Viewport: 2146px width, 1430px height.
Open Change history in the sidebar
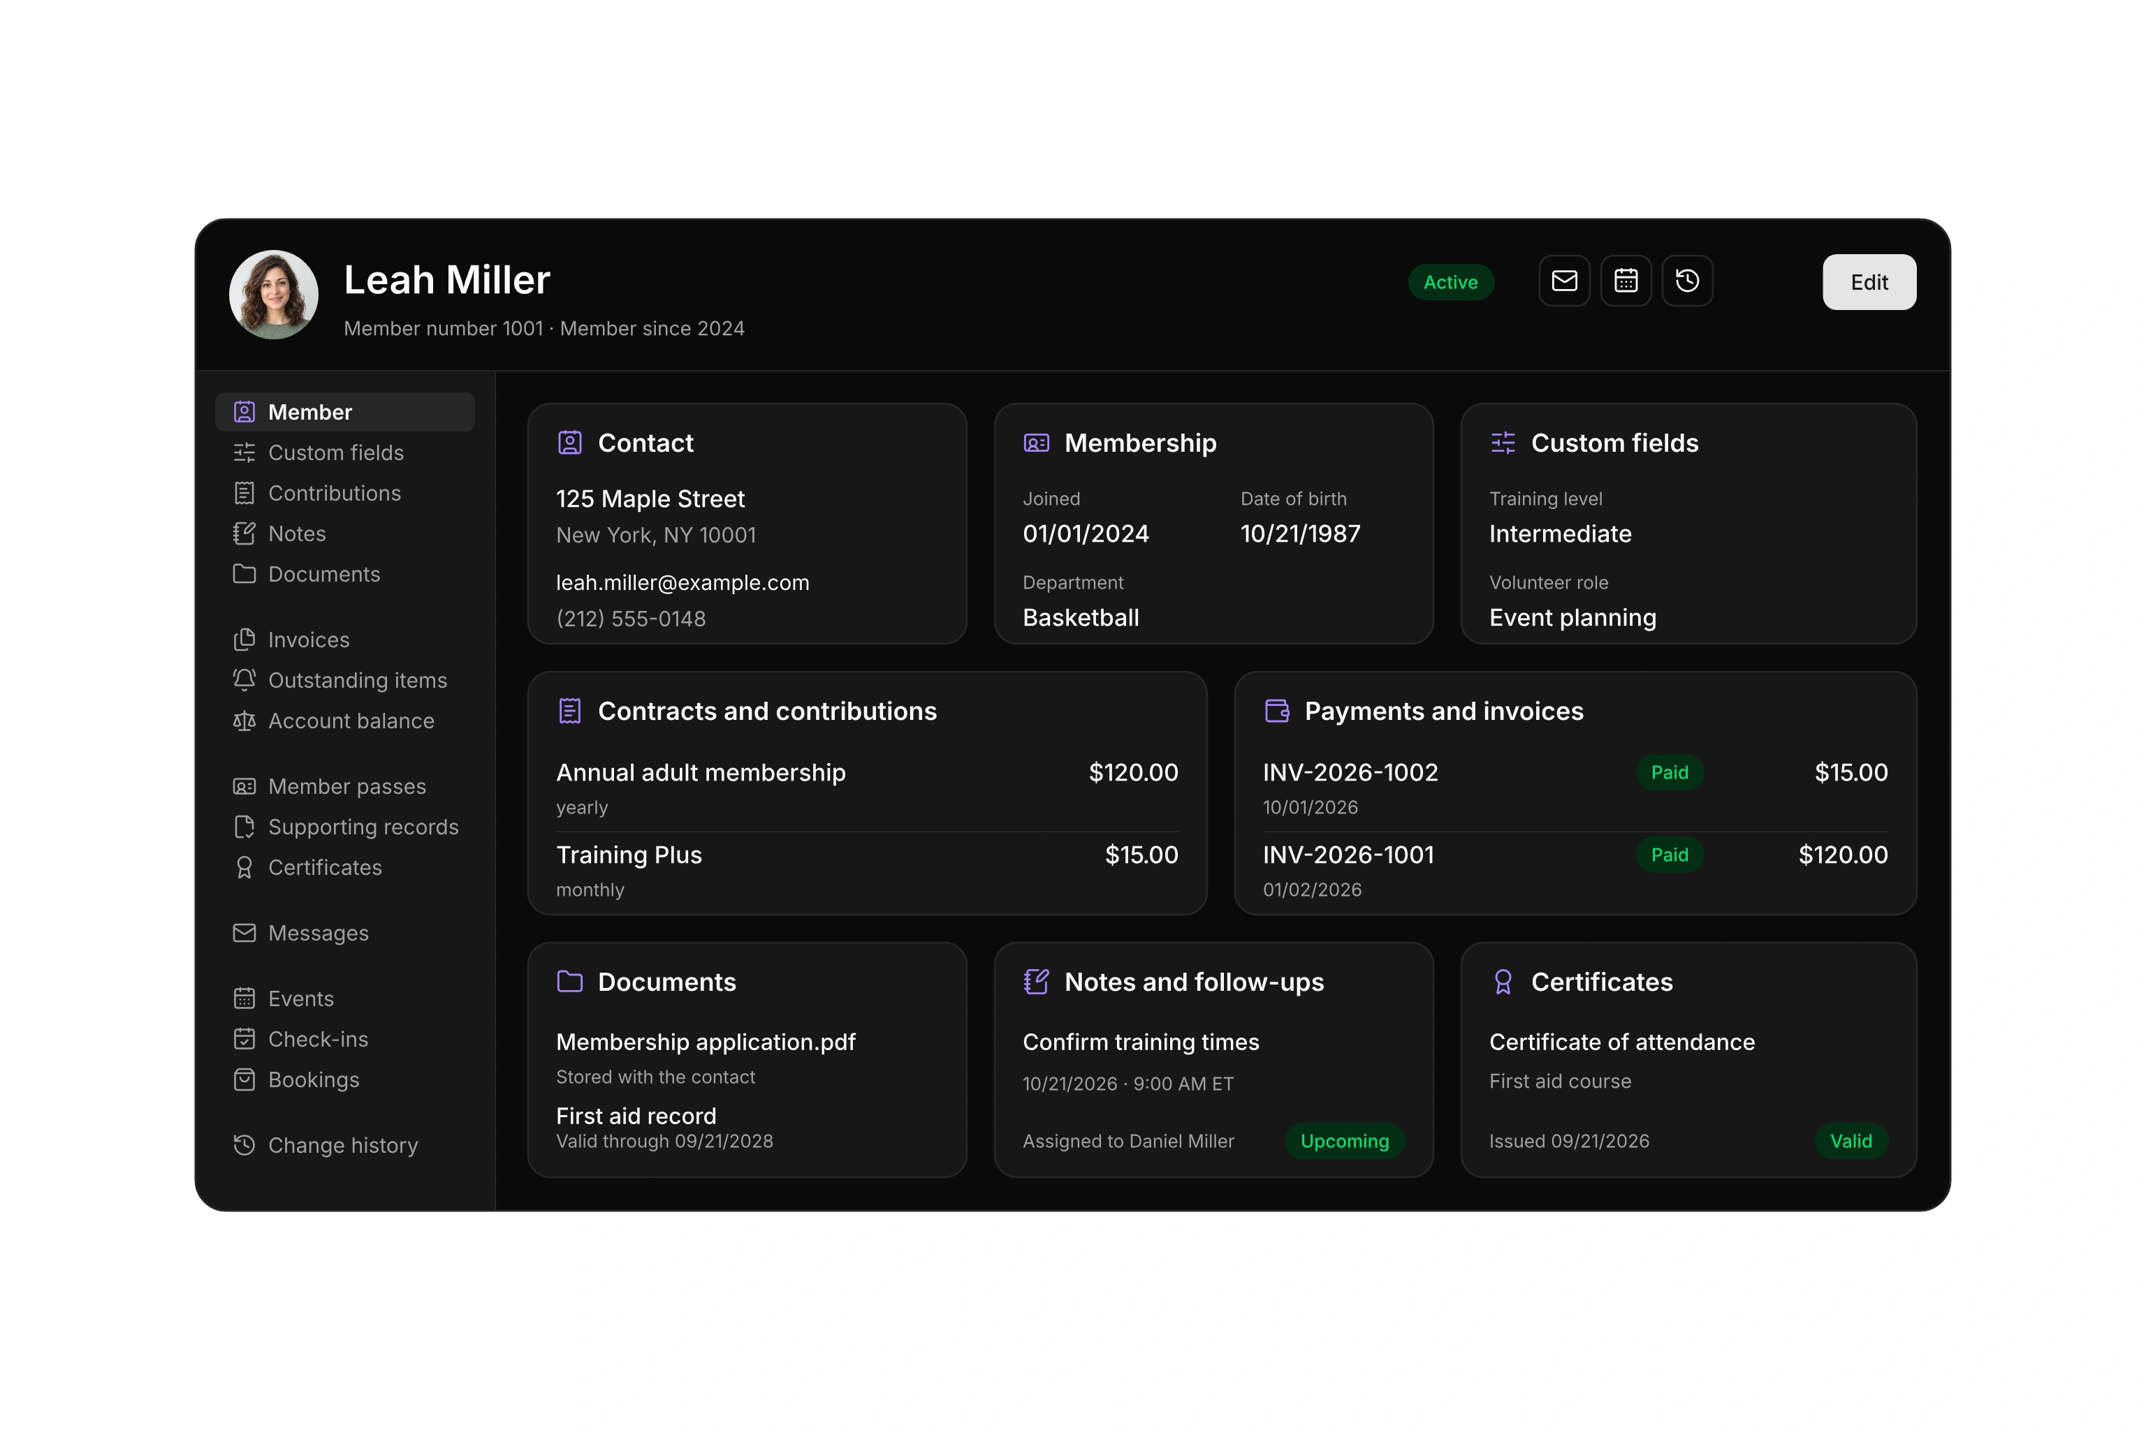click(345, 1145)
